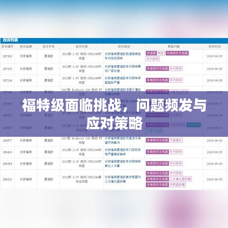Click the 传感器故障 tag in last row

(x=177, y=185)
